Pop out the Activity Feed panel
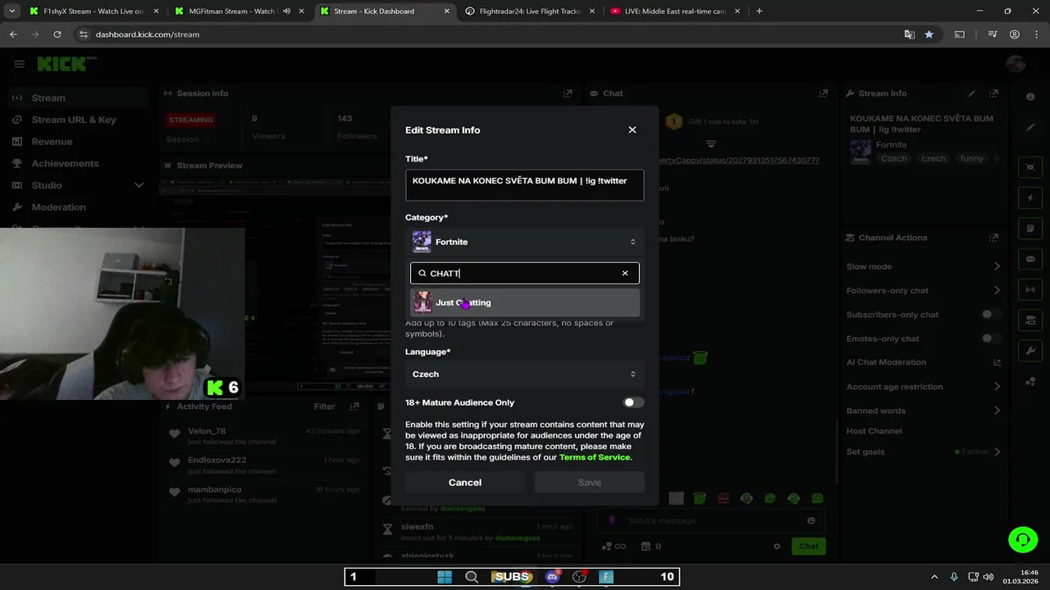The image size is (1050, 590). tap(354, 406)
